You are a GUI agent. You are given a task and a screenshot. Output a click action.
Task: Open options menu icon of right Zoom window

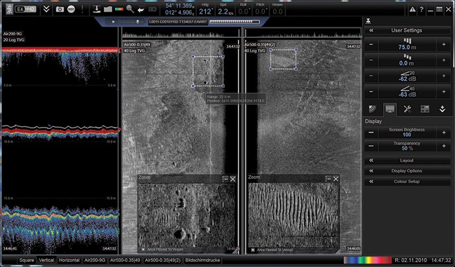328,178
